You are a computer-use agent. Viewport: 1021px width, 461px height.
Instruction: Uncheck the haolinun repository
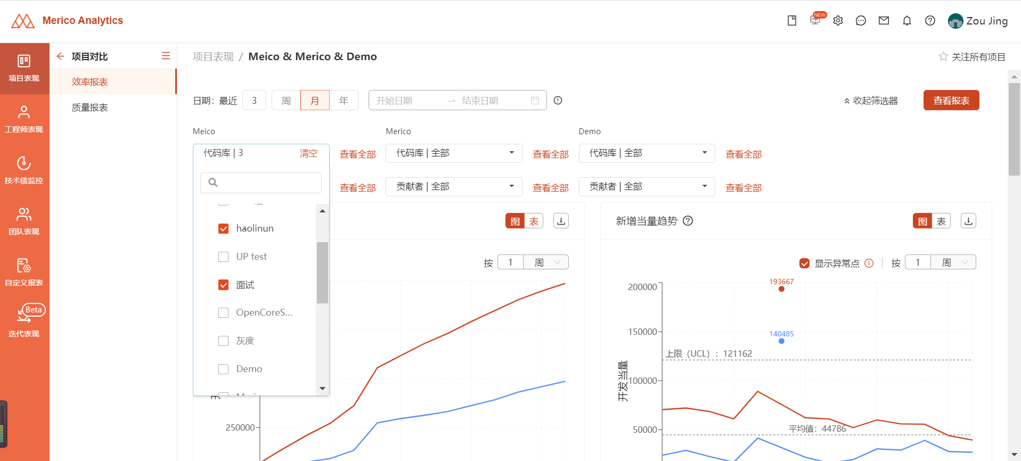224,228
